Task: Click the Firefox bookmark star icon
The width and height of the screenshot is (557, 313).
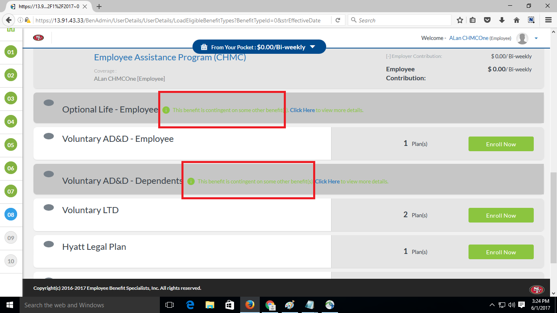Action: [460, 20]
